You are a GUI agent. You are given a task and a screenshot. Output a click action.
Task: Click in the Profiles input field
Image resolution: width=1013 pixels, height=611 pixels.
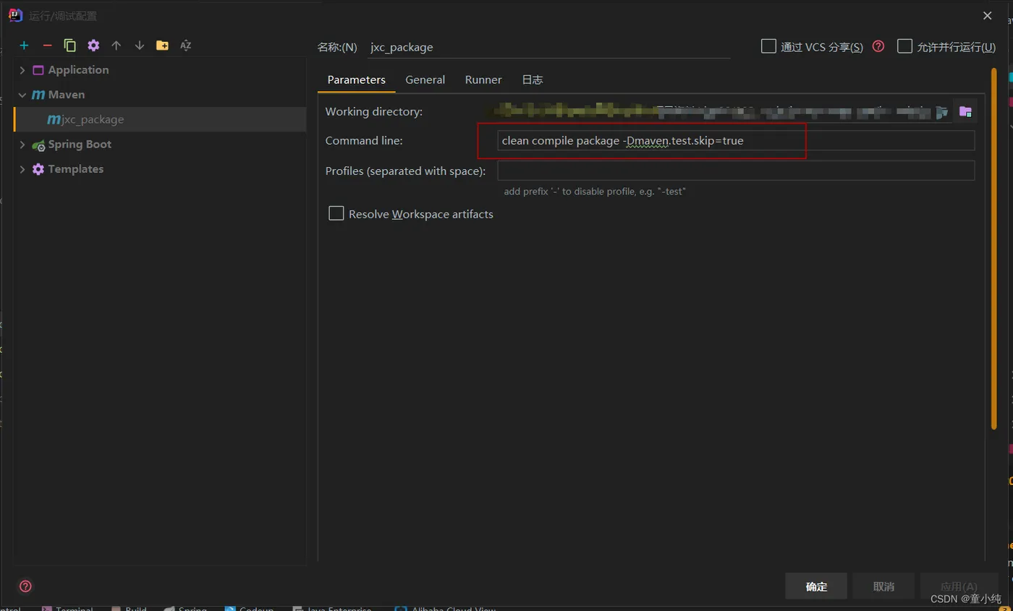(x=736, y=171)
